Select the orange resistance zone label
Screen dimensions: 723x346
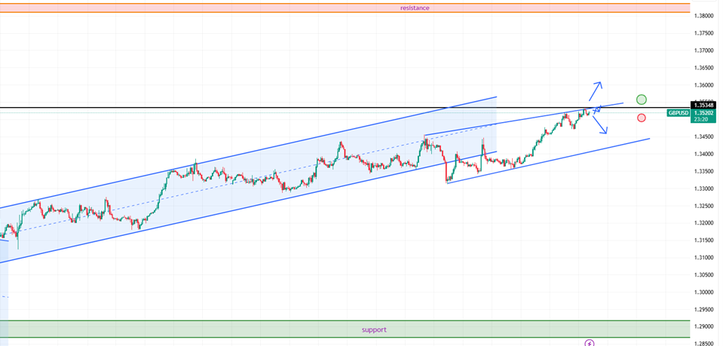click(415, 8)
